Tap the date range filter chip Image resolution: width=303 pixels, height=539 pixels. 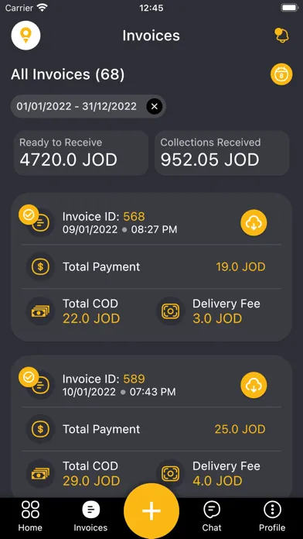[x=89, y=107]
